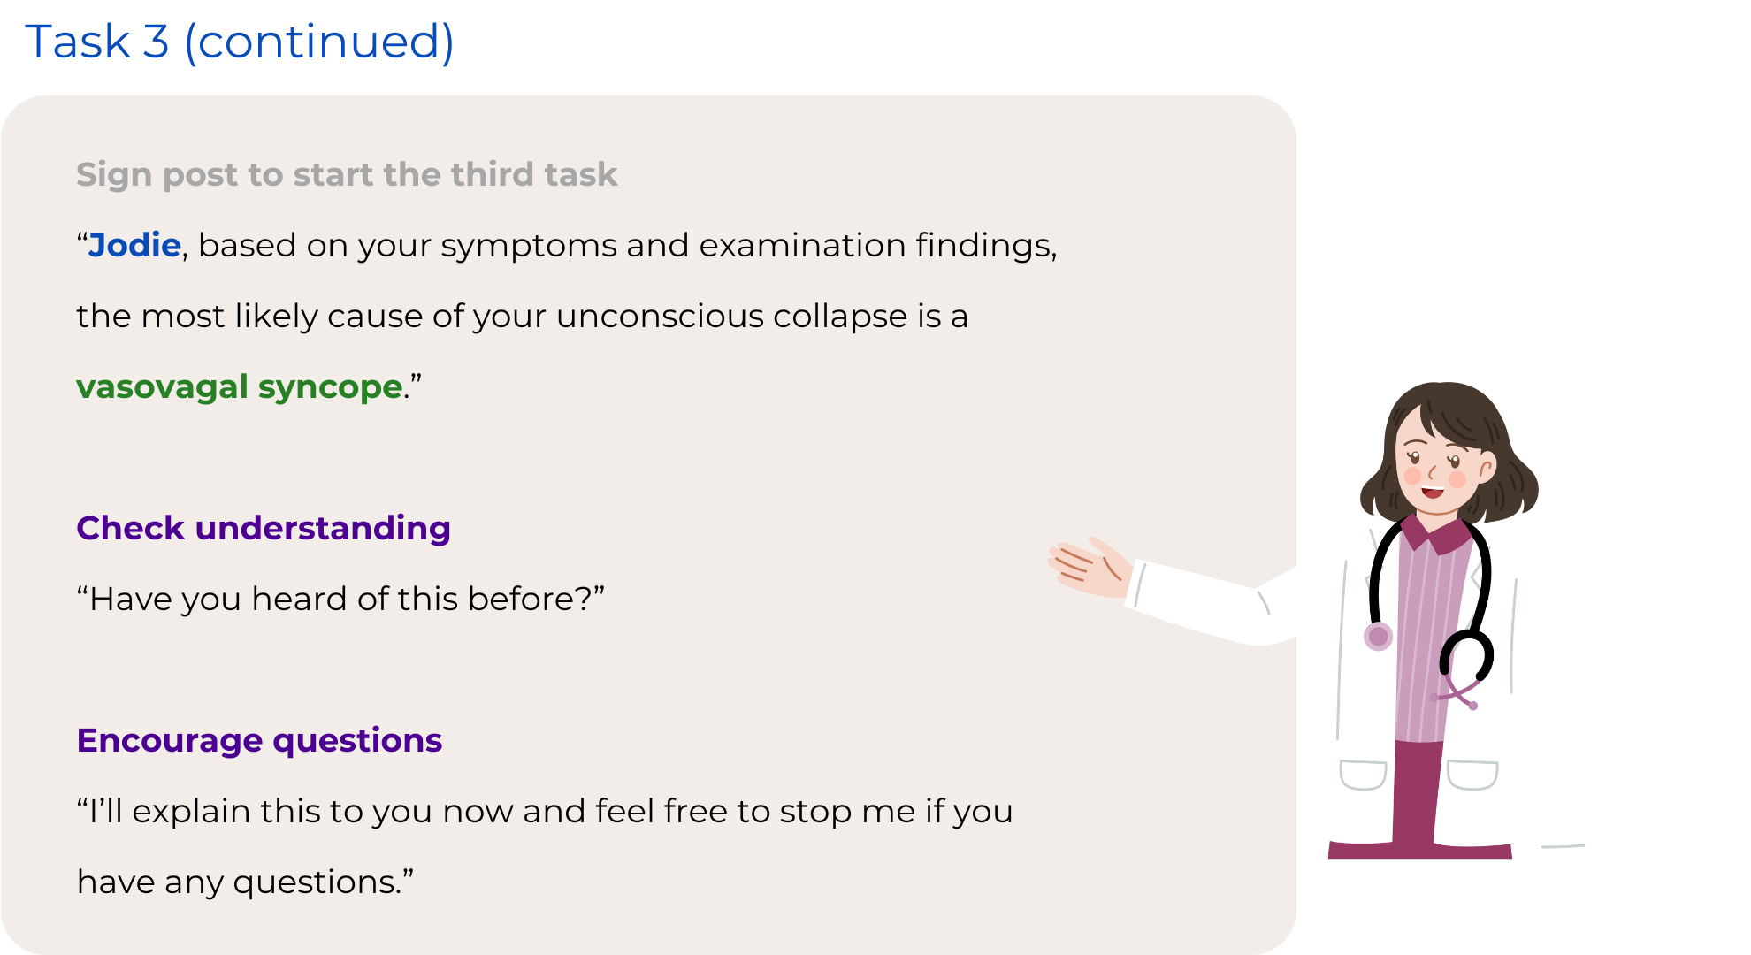Screen dimensions: 1751x955
Task: Click the 'Sign post to start the third task' heading
Action: point(346,174)
